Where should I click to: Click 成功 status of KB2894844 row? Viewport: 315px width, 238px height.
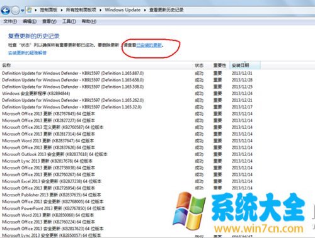pos(199,93)
